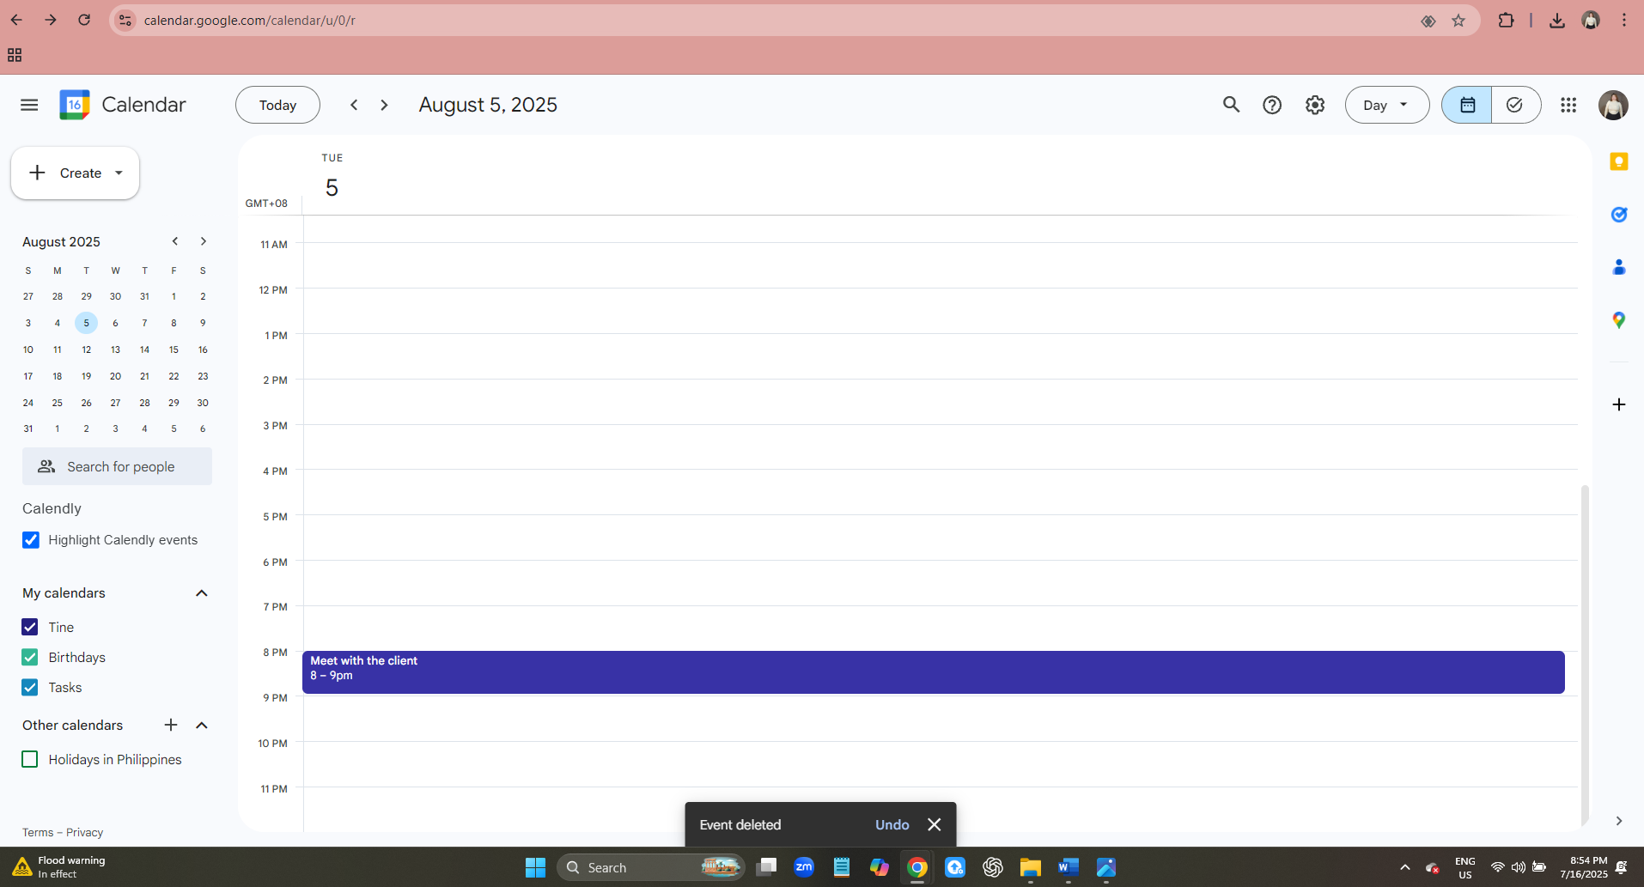This screenshot has width=1644, height=887.
Task: Open Google Keep side panel
Action: [x=1619, y=161]
